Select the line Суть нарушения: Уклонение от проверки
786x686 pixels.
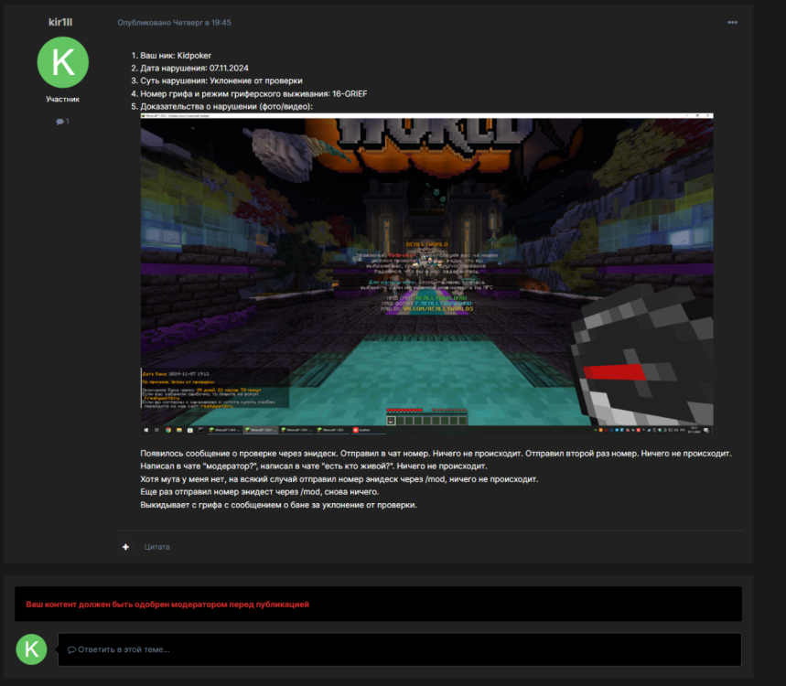coord(221,80)
